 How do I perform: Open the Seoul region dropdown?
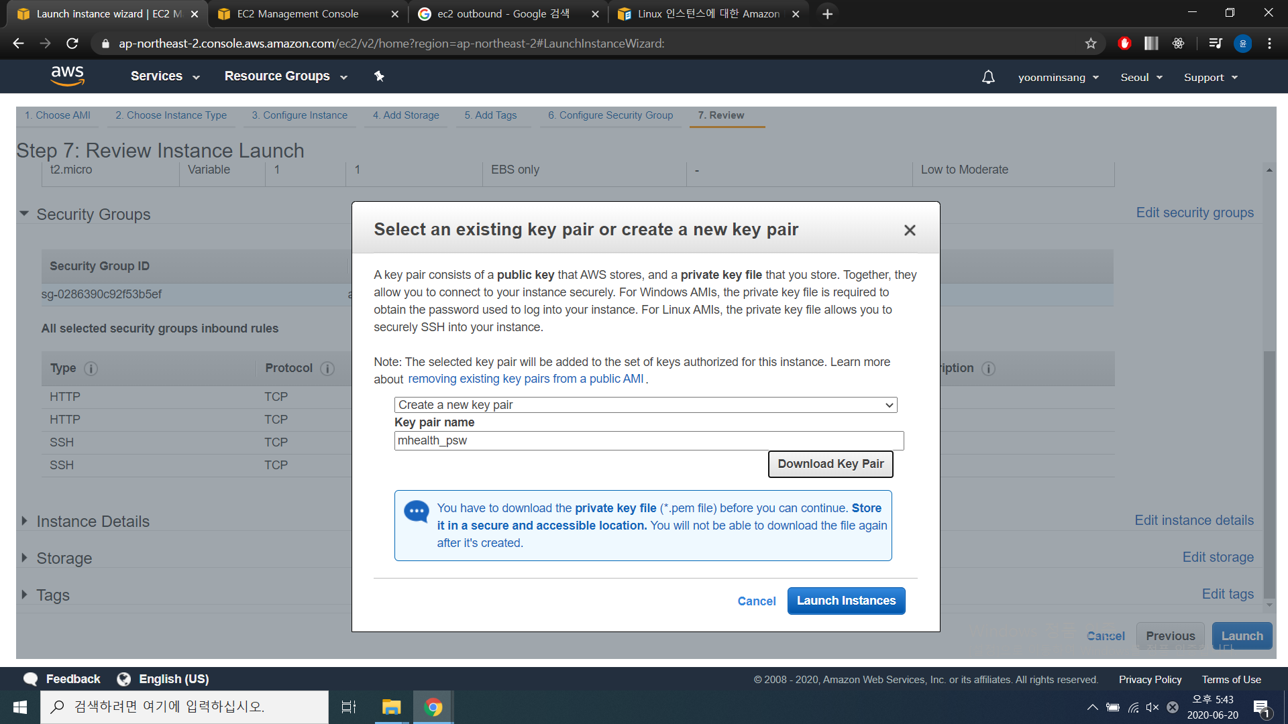(1141, 78)
